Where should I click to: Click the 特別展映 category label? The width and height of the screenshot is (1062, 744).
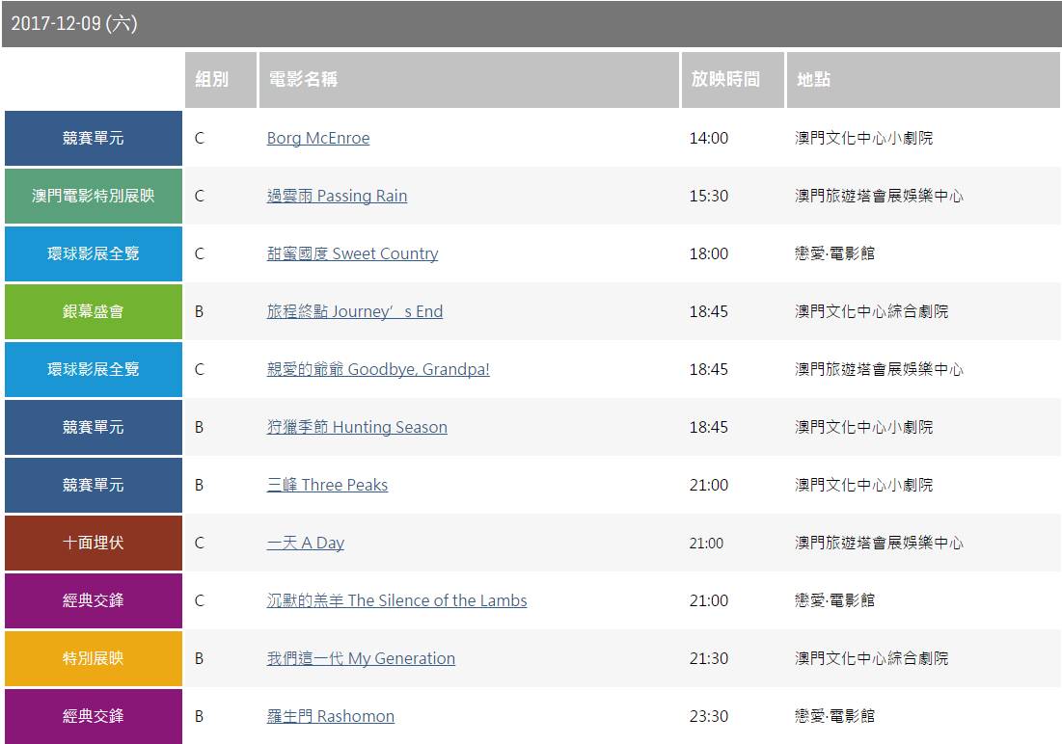pyautogui.click(x=94, y=658)
